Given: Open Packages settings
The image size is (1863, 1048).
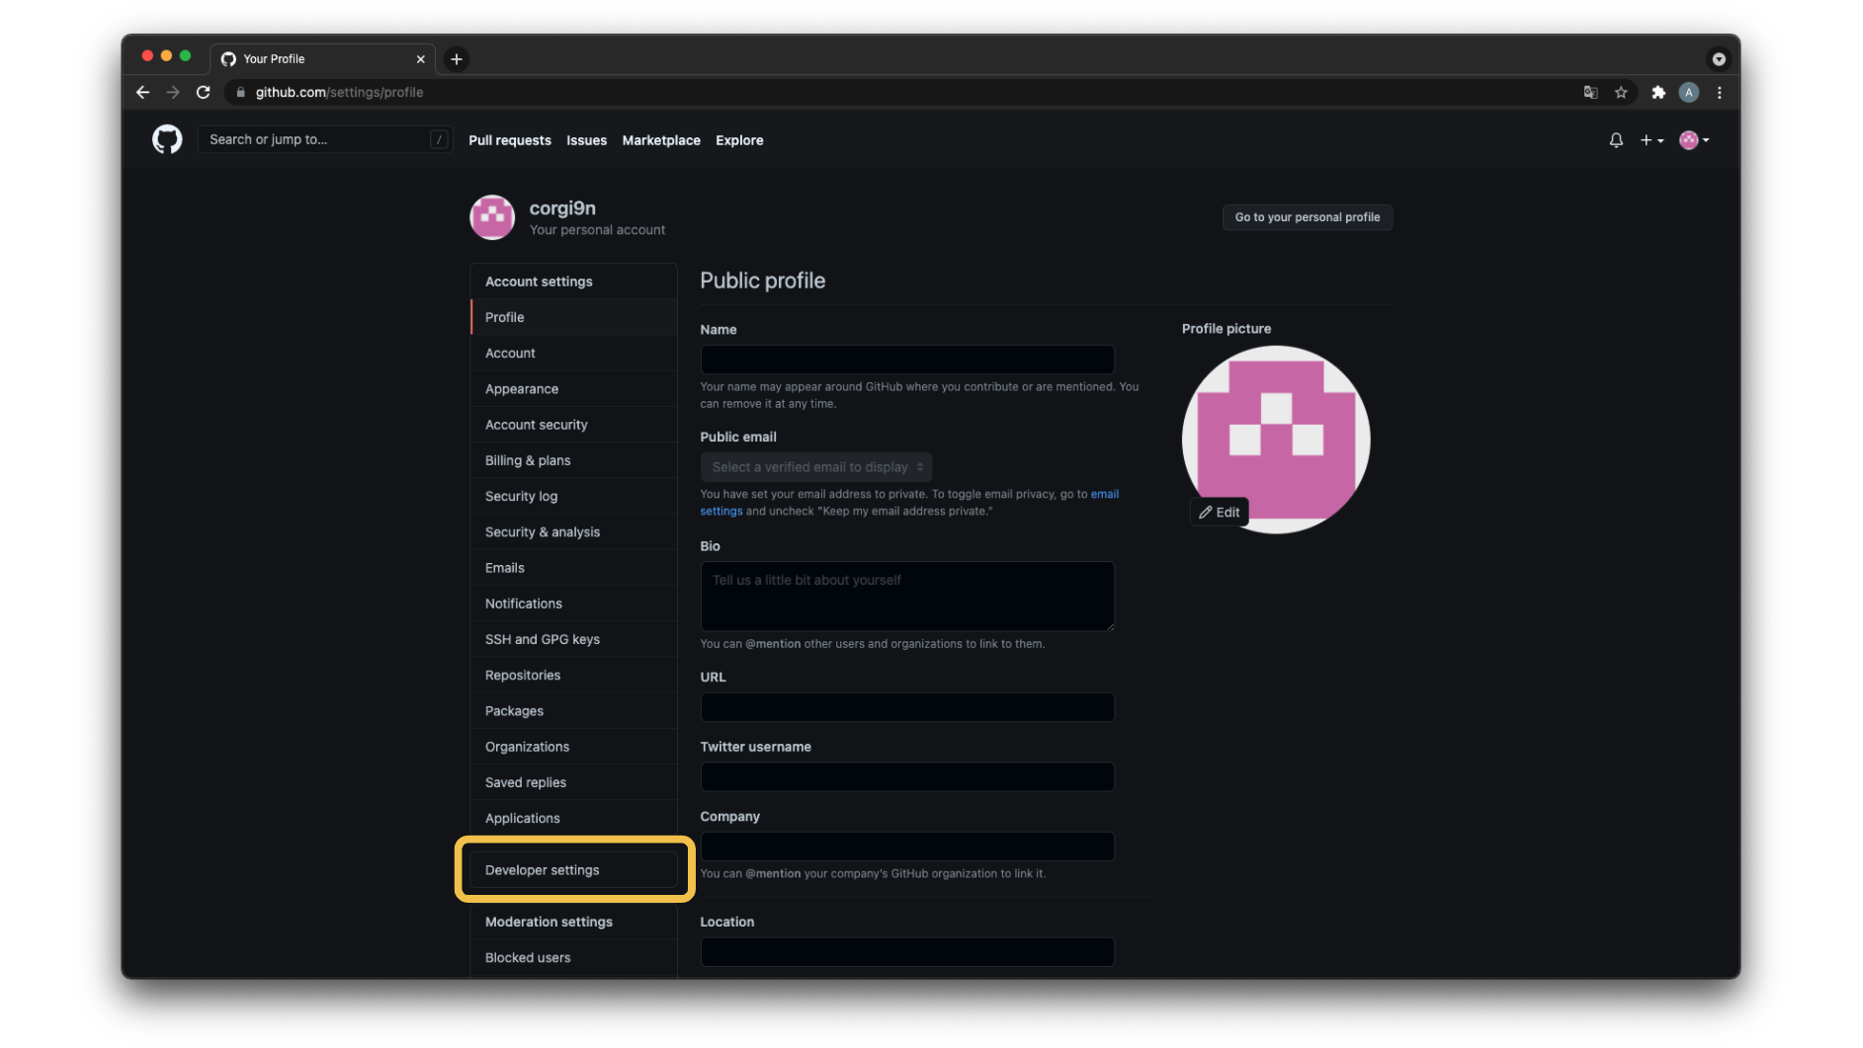Looking at the screenshot, I should coord(573,711).
